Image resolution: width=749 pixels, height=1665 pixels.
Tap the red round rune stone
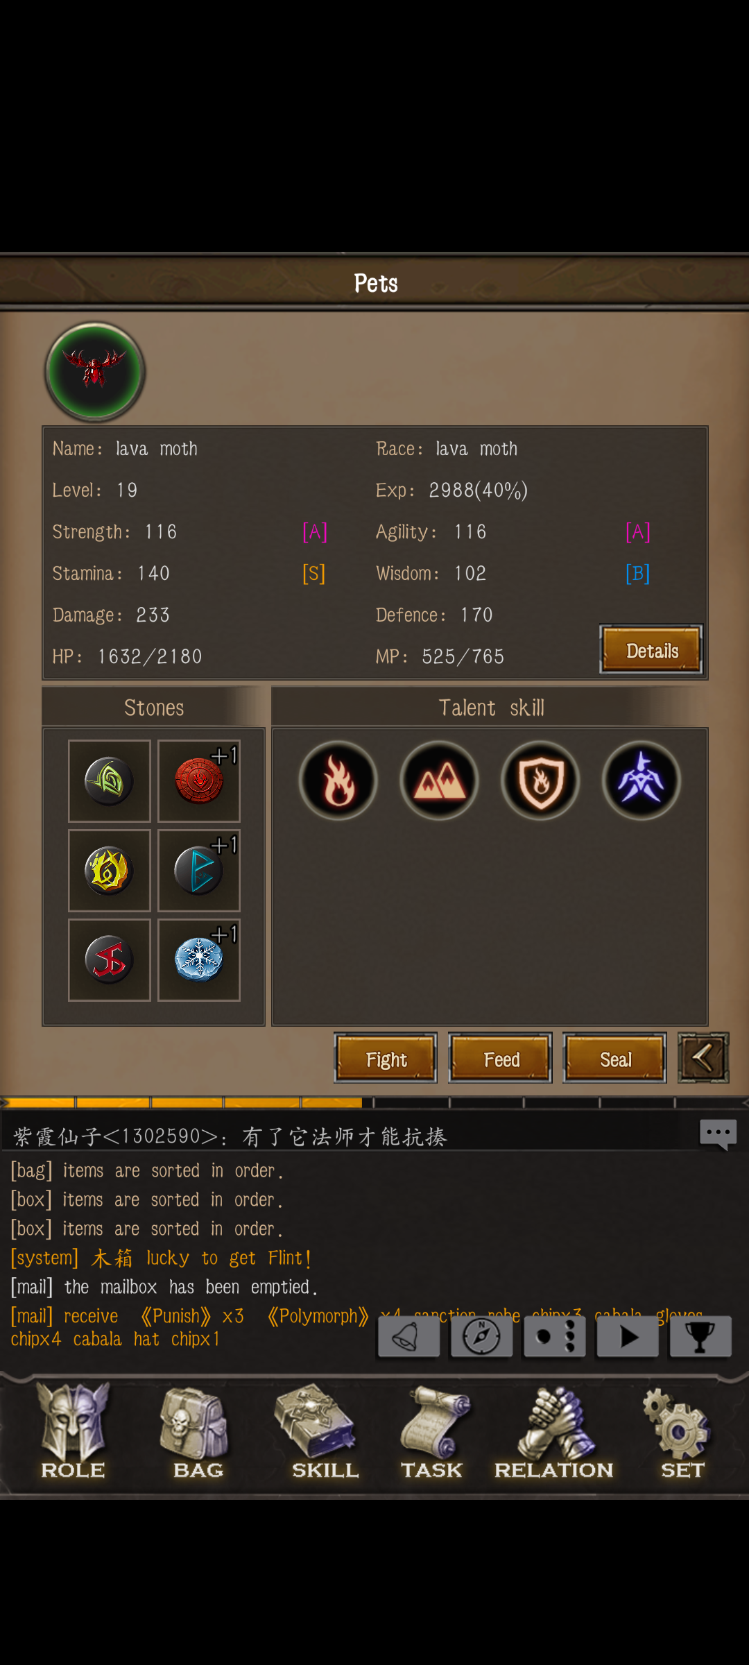click(x=199, y=781)
